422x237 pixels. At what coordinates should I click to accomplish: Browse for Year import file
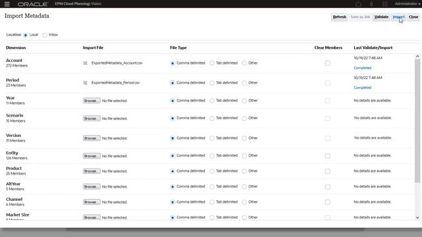coord(92,101)
